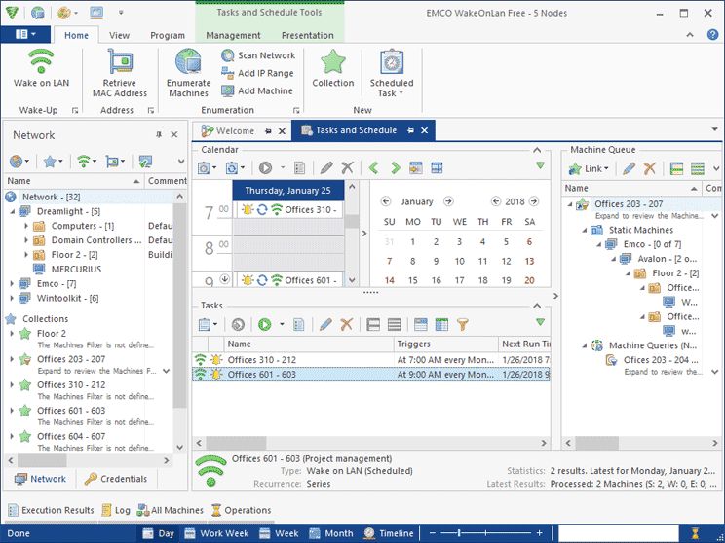The image size is (725, 543).
Task: Expand the Emco - [7] network node
Action: coord(12,283)
